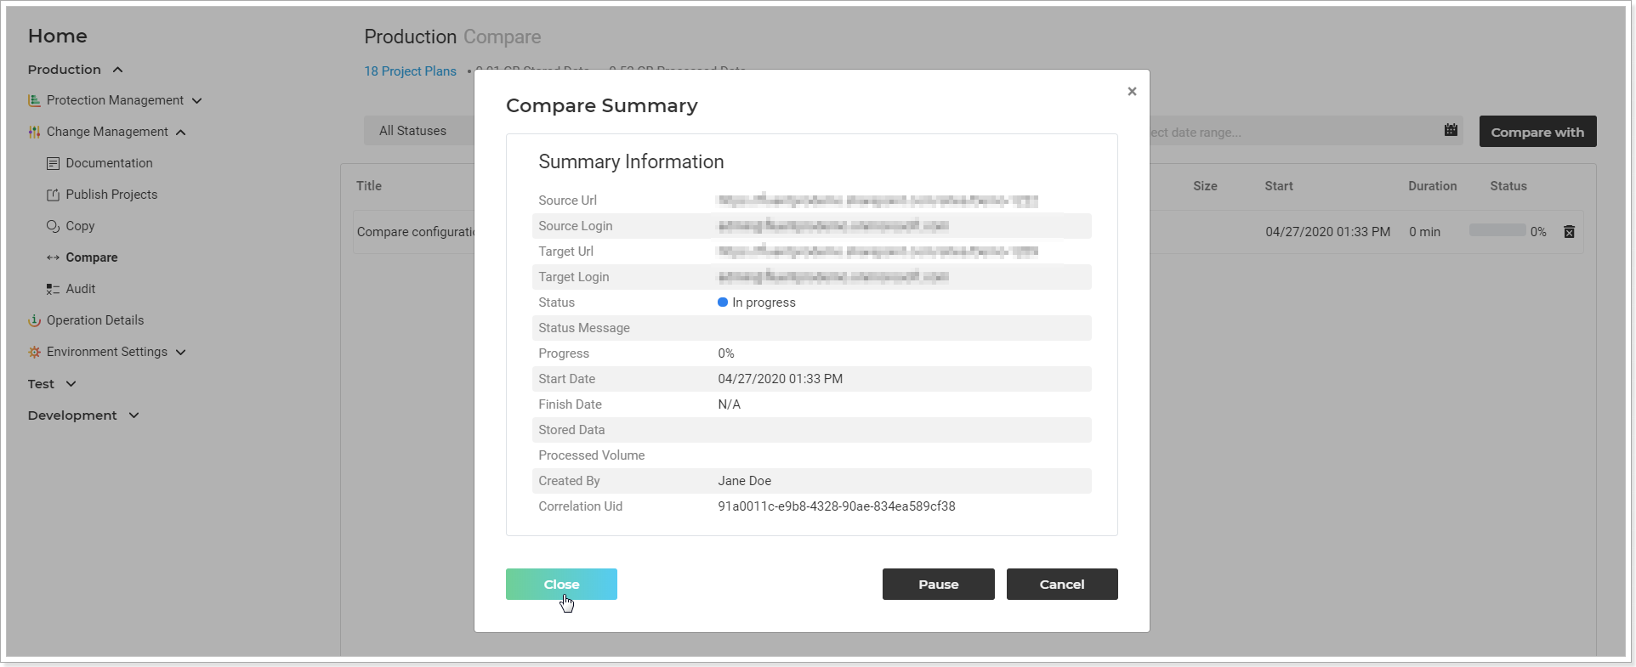Viewport: 1636px width, 667px height.
Task: Select Copy in the sidebar
Action: [x=80, y=226]
